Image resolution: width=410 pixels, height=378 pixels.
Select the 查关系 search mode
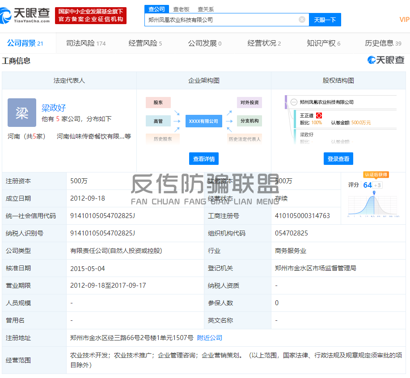(x=206, y=9)
